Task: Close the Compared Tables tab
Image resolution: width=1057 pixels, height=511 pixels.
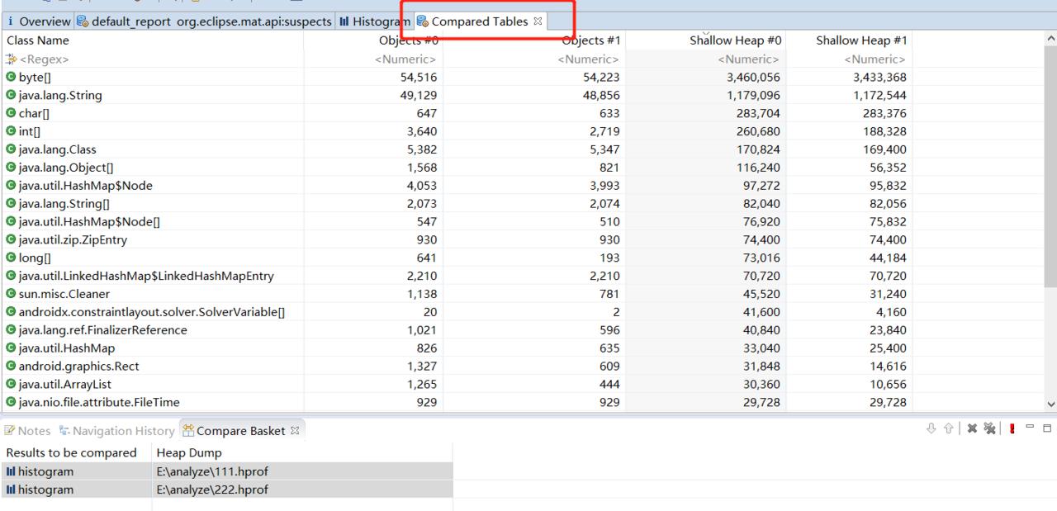Action: 538,21
